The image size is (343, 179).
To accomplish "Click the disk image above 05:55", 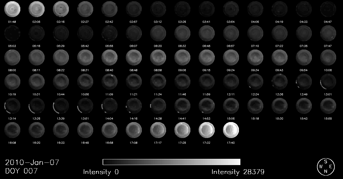I will tap(109, 33).
